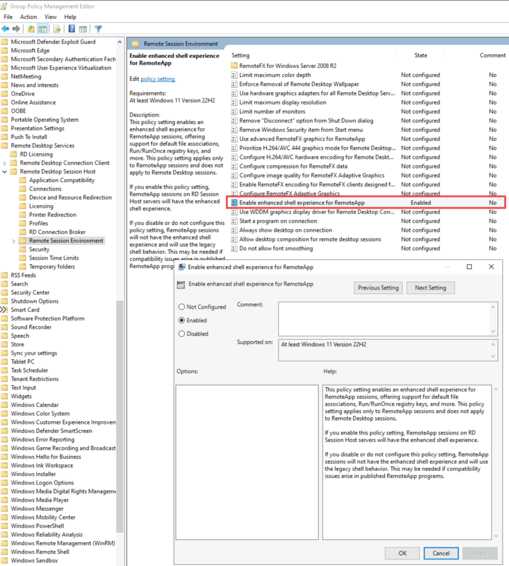Image resolution: width=509 pixels, height=566 pixels.
Task: Open the View menu
Action: pos(51,17)
